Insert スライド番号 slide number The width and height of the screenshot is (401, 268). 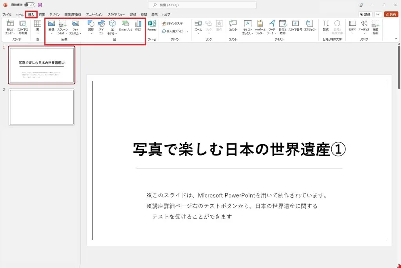coord(295,26)
